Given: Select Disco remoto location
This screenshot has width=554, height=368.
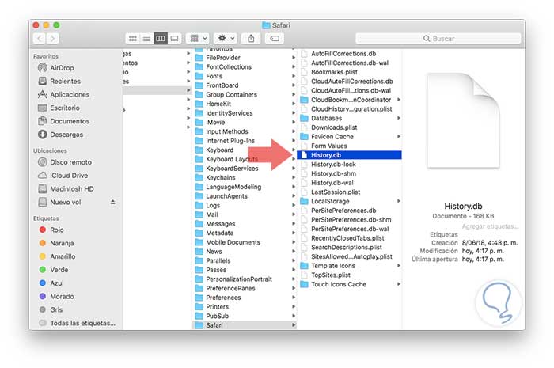Looking at the screenshot, I should pyautogui.click(x=70, y=162).
